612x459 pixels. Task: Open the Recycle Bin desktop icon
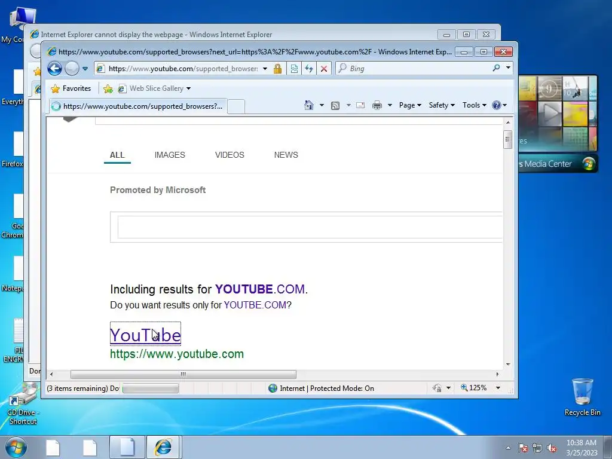pos(582,397)
